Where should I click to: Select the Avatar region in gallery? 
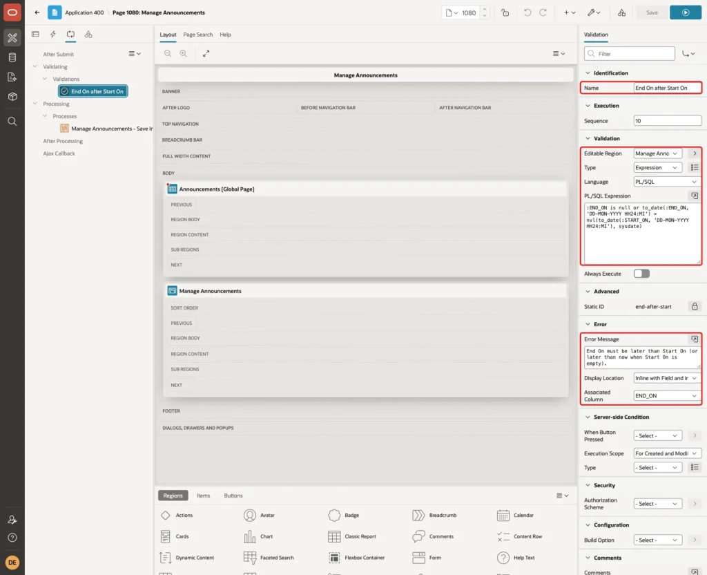(x=260, y=515)
